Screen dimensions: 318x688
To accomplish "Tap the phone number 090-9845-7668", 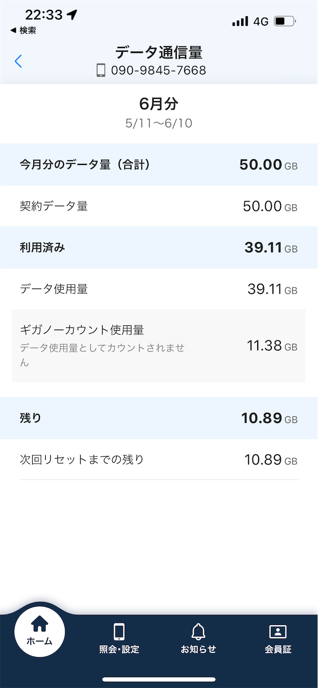I will 159,71.
